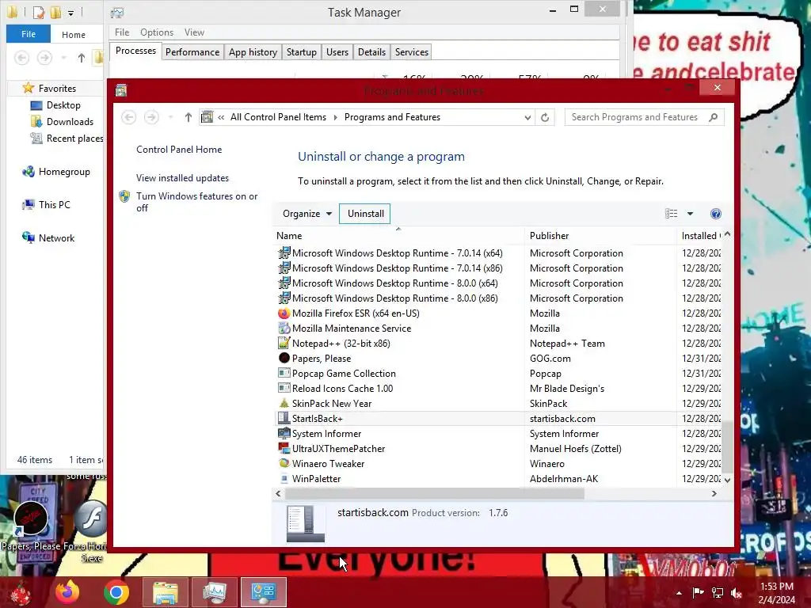811x608 pixels.
Task: Open the Start ornament button on taskbar
Action: tap(21, 593)
